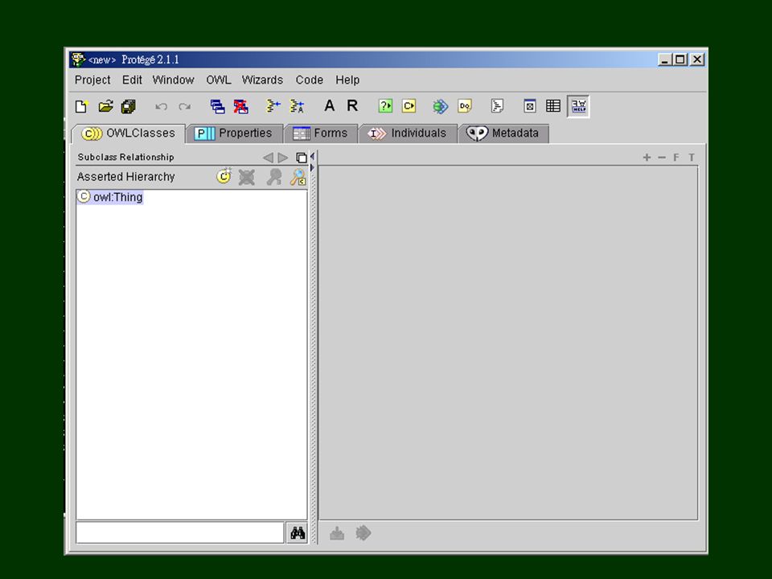Click the greyed forward navigation triangle
772x579 pixels.
pyautogui.click(x=283, y=158)
